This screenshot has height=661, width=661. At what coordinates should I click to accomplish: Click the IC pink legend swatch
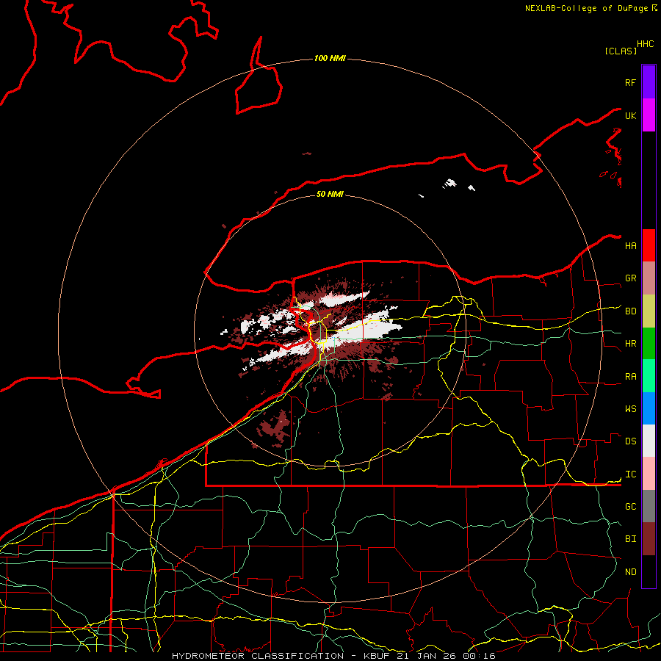point(649,474)
